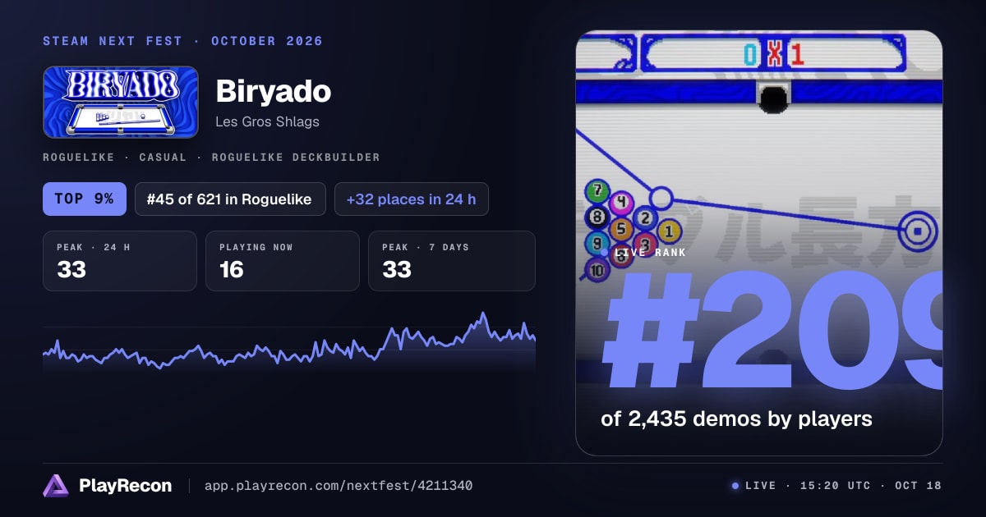Click the STEAM NEXT FEST · OCTOBER 2026 header
The height and width of the screenshot is (517, 986).
pyautogui.click(x=182, y=41)
